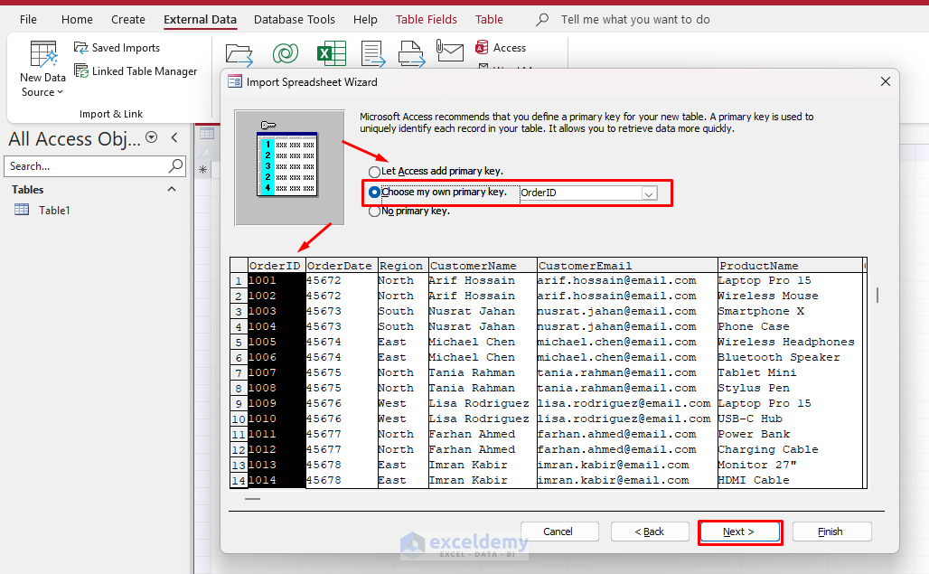Click the preview vertical scrollbar thumb
Screen dimensions: 929x574
tap(877, 295)
